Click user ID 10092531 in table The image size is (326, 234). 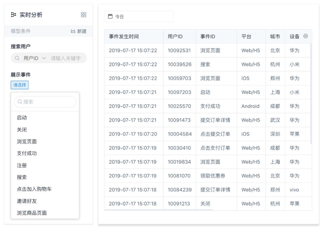pyautogui.click(x=179, y=50)
